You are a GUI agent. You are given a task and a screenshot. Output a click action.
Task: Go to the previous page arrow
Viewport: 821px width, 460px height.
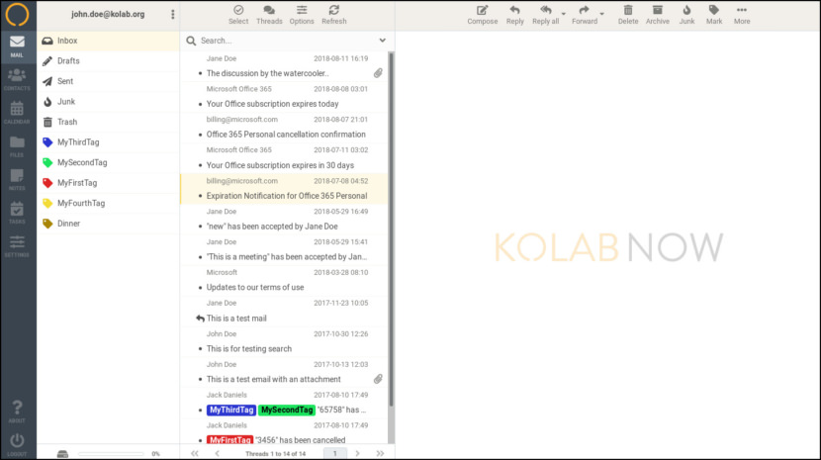pos(217,453)
